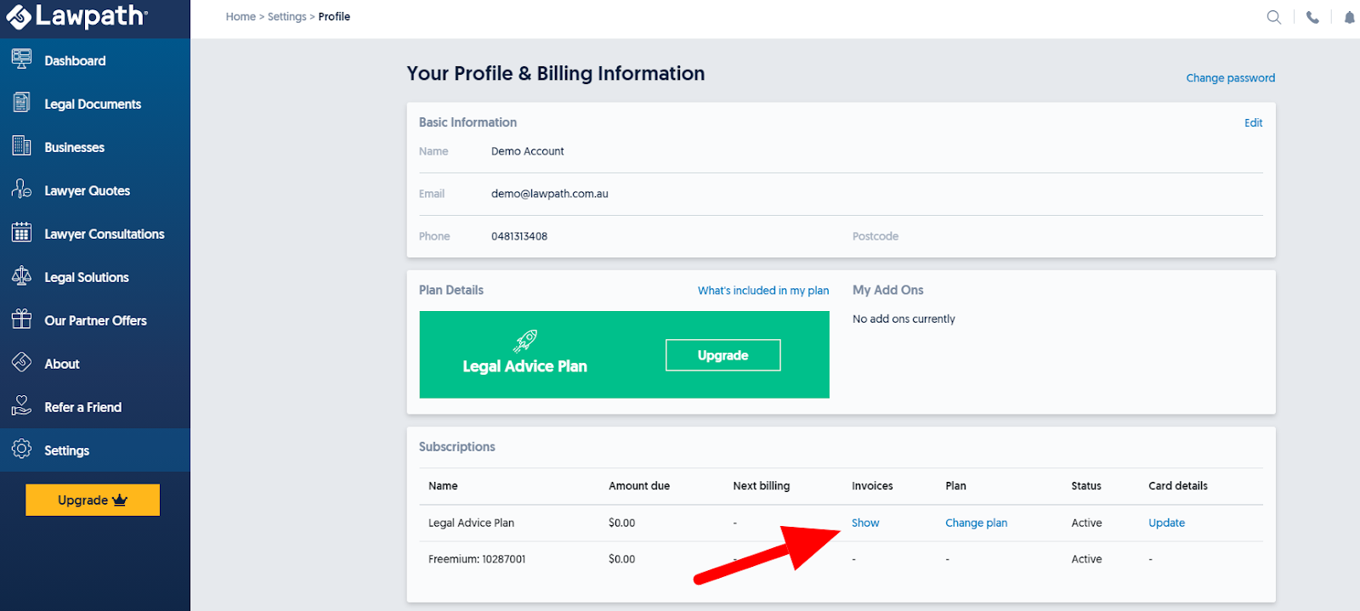The image size is (1360, 611).
Task: Click the Legal Solutions scales icon
Action: coord(22,276)
